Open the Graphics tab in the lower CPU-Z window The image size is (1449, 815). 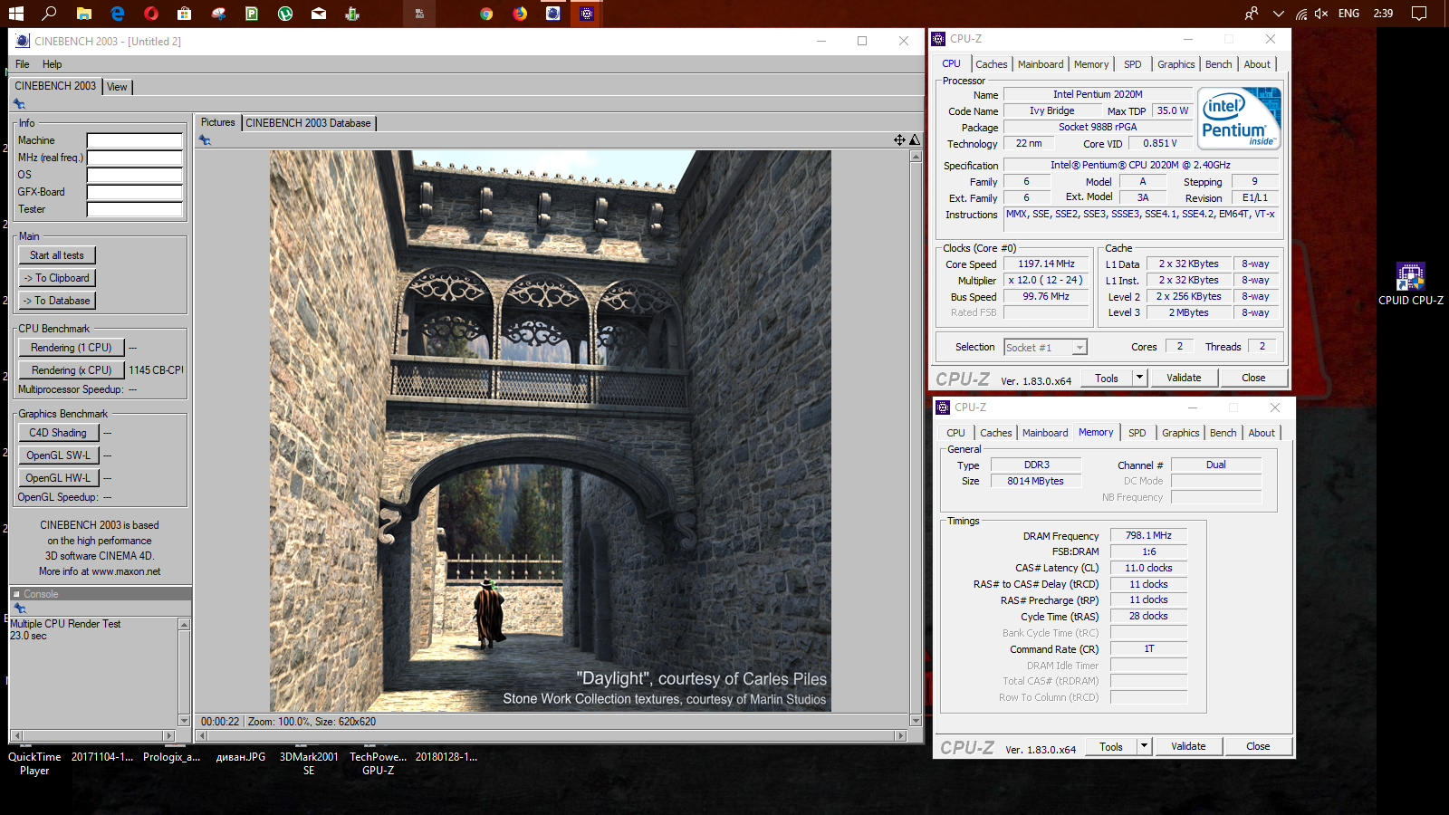click(1180, 433)
